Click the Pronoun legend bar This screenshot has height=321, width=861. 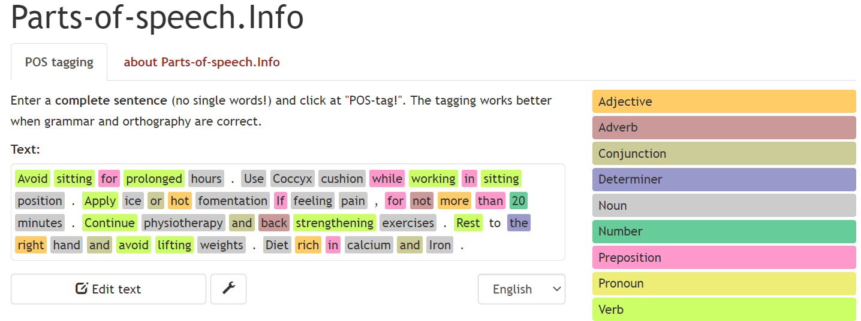(x=724, y=283)
